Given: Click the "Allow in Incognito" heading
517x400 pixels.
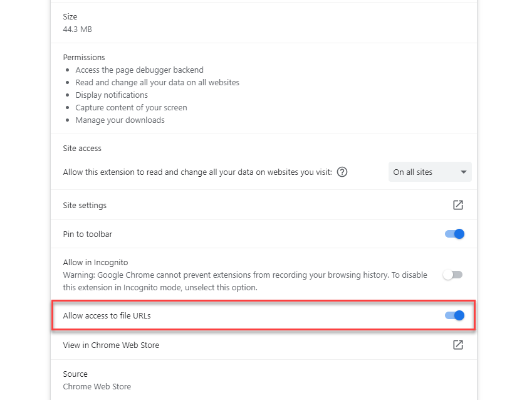Looking at the screenshot, I should (x=95, y=263).
